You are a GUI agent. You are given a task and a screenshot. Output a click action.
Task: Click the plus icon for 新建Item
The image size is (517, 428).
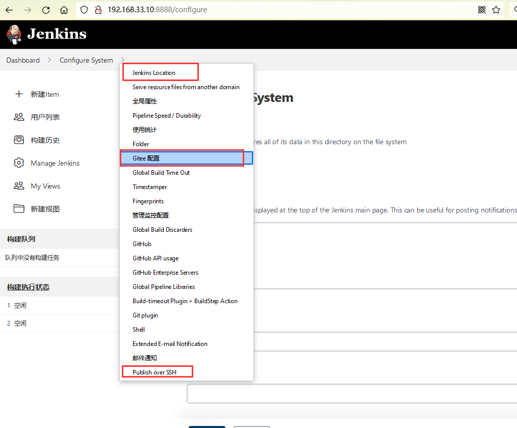pyautogui.click(x=19, y=94)
